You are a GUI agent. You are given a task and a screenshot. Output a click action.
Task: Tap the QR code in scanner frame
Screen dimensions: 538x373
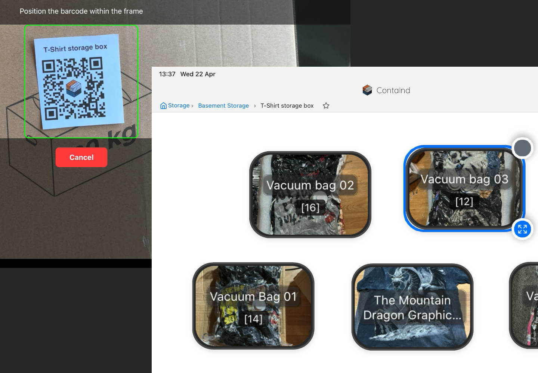(73, 88)
